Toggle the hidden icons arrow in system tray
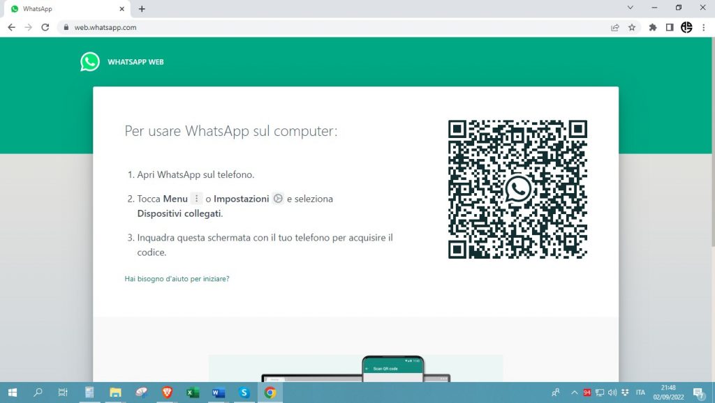 tap(574, 392)
